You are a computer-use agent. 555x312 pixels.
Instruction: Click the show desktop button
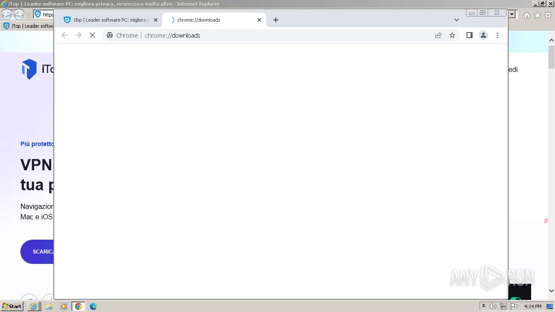pos(550,306)
